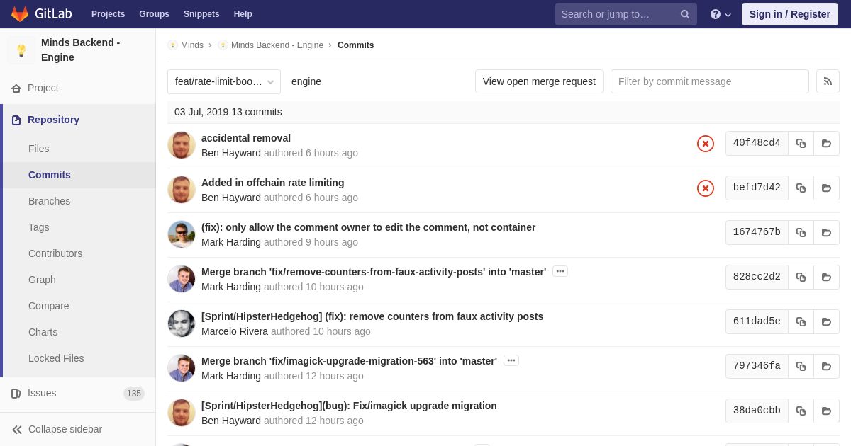Open commit 40f48cd4 hash link

tap(757, 143)
